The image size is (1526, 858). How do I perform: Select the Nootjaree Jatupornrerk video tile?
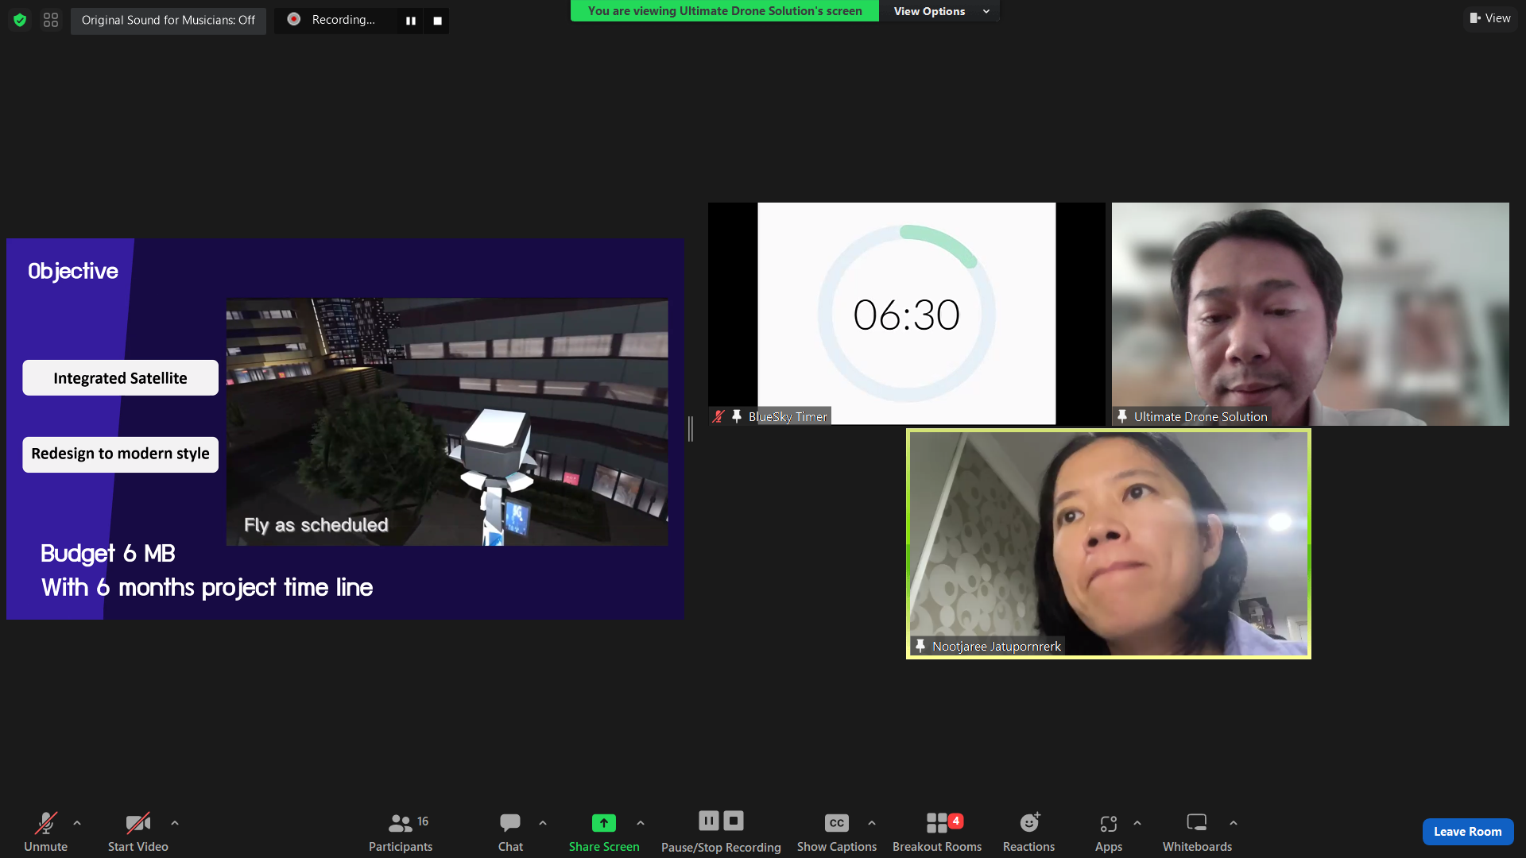(x=1109, y=543)
